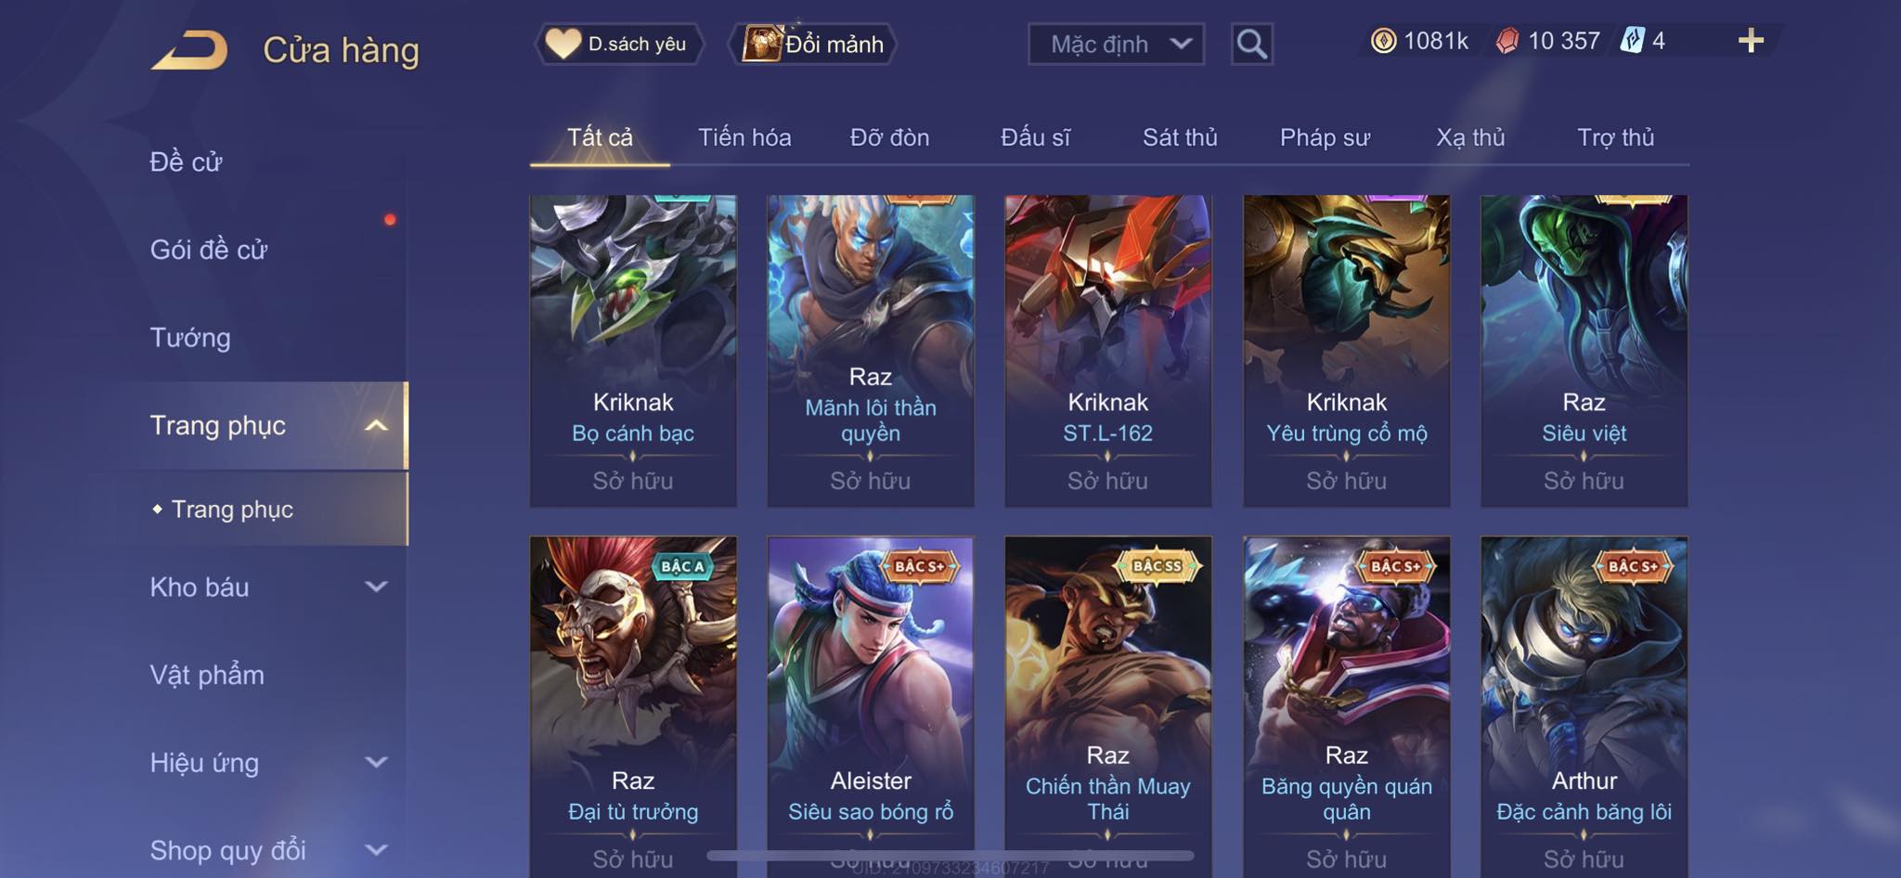Tap the gold coin balance icon
This screenshot has width=1901, height=878.
1383,41
